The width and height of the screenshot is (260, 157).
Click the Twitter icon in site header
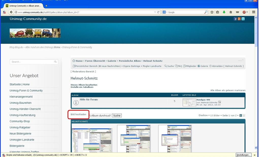[243, 19]
